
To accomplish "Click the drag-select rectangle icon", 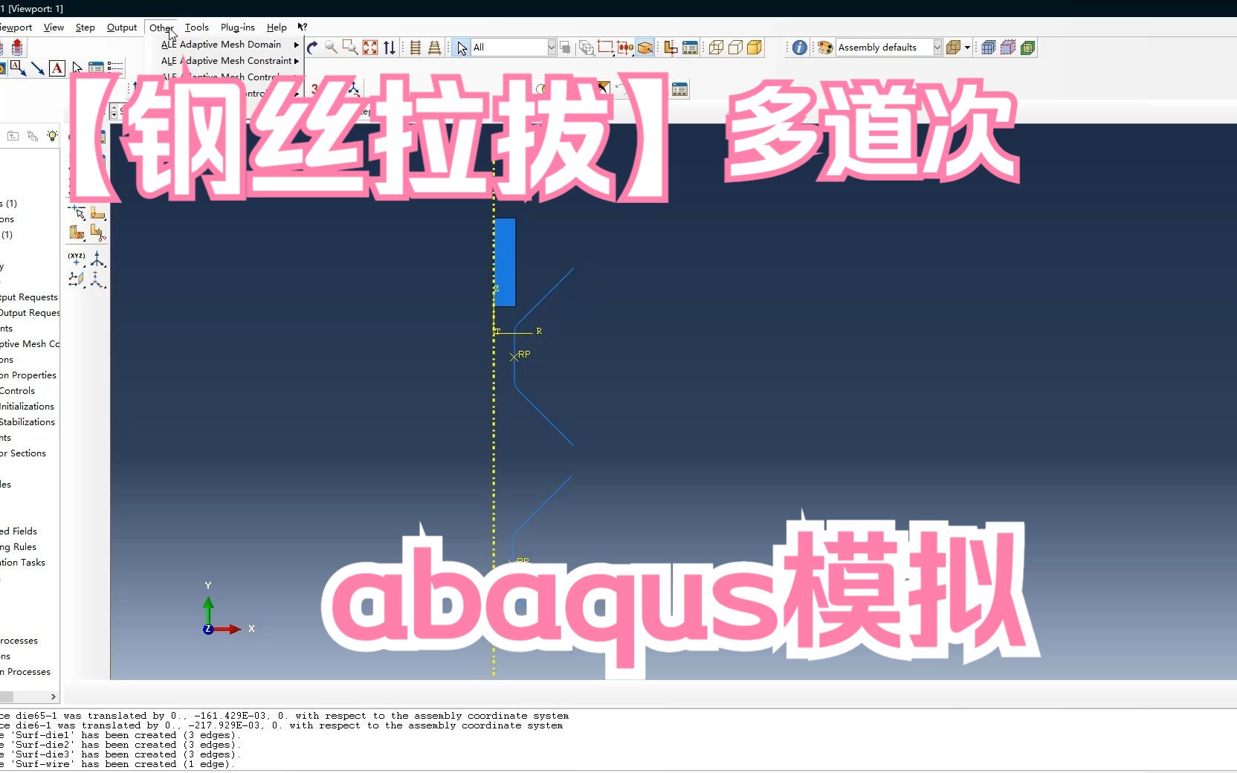I will (x=606, y=48).
